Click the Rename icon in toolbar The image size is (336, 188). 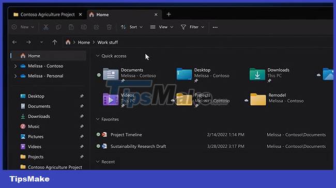tap(84, 27)
